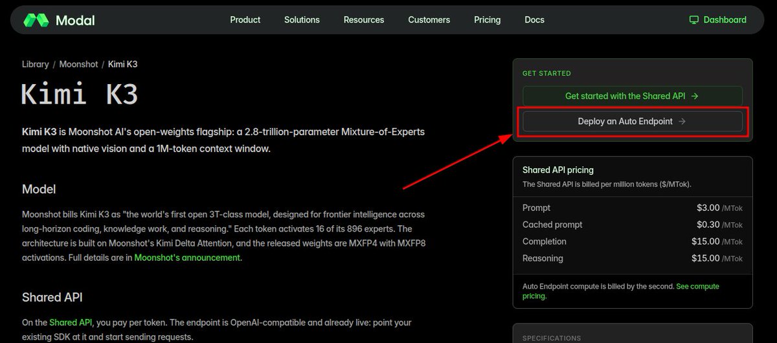Open the Resources menu
Screen dimensions: 777x343
tap(364, 20)
